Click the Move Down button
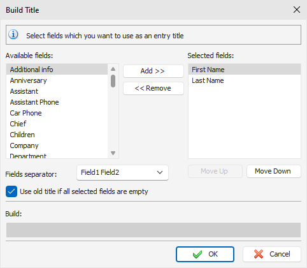The width and height of the screenshot is (307, 268). 274,171
